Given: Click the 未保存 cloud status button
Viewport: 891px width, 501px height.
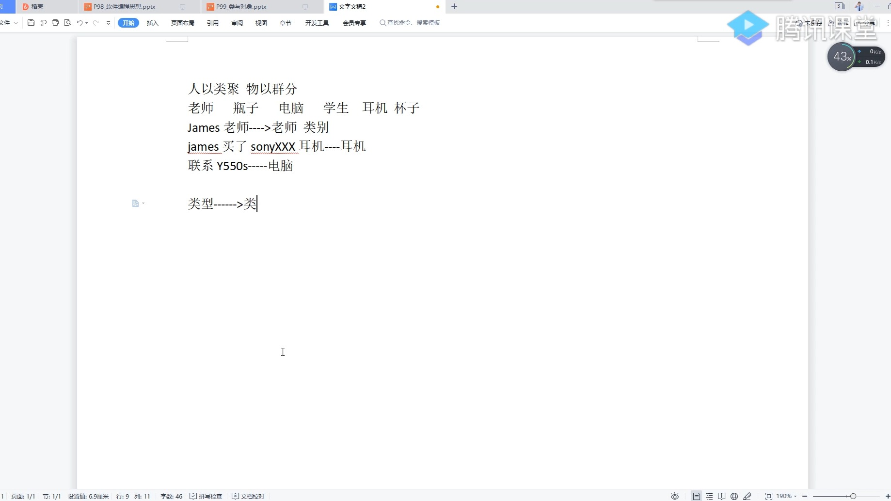Looking at the screenshot, I should 810,23.
